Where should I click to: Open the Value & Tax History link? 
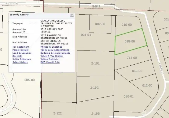pos(52,56)
